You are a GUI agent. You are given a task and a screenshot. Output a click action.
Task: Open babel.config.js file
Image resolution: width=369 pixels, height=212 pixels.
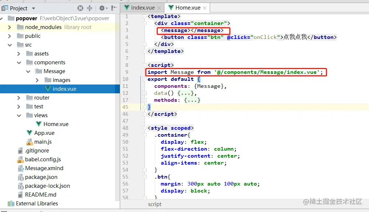43,159
